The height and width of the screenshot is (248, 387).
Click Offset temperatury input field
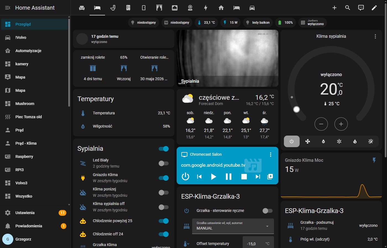point(258,243)
